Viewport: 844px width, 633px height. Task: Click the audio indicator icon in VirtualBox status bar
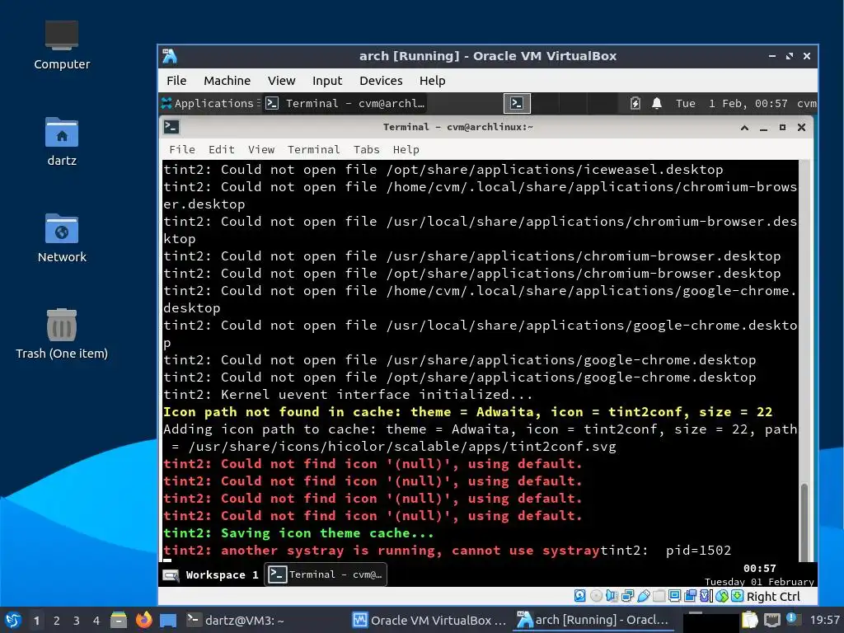tap(612, 596)
